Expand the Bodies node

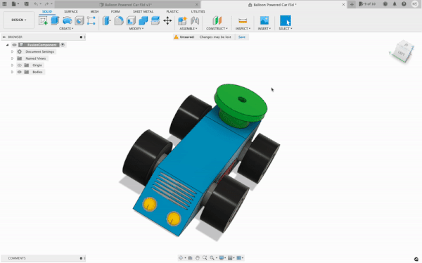point(12,72)
